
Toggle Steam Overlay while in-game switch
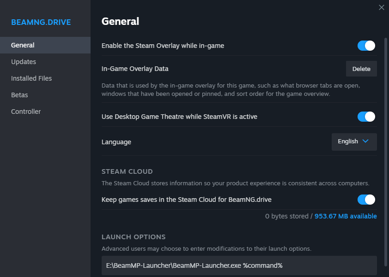tap(366, 46)
